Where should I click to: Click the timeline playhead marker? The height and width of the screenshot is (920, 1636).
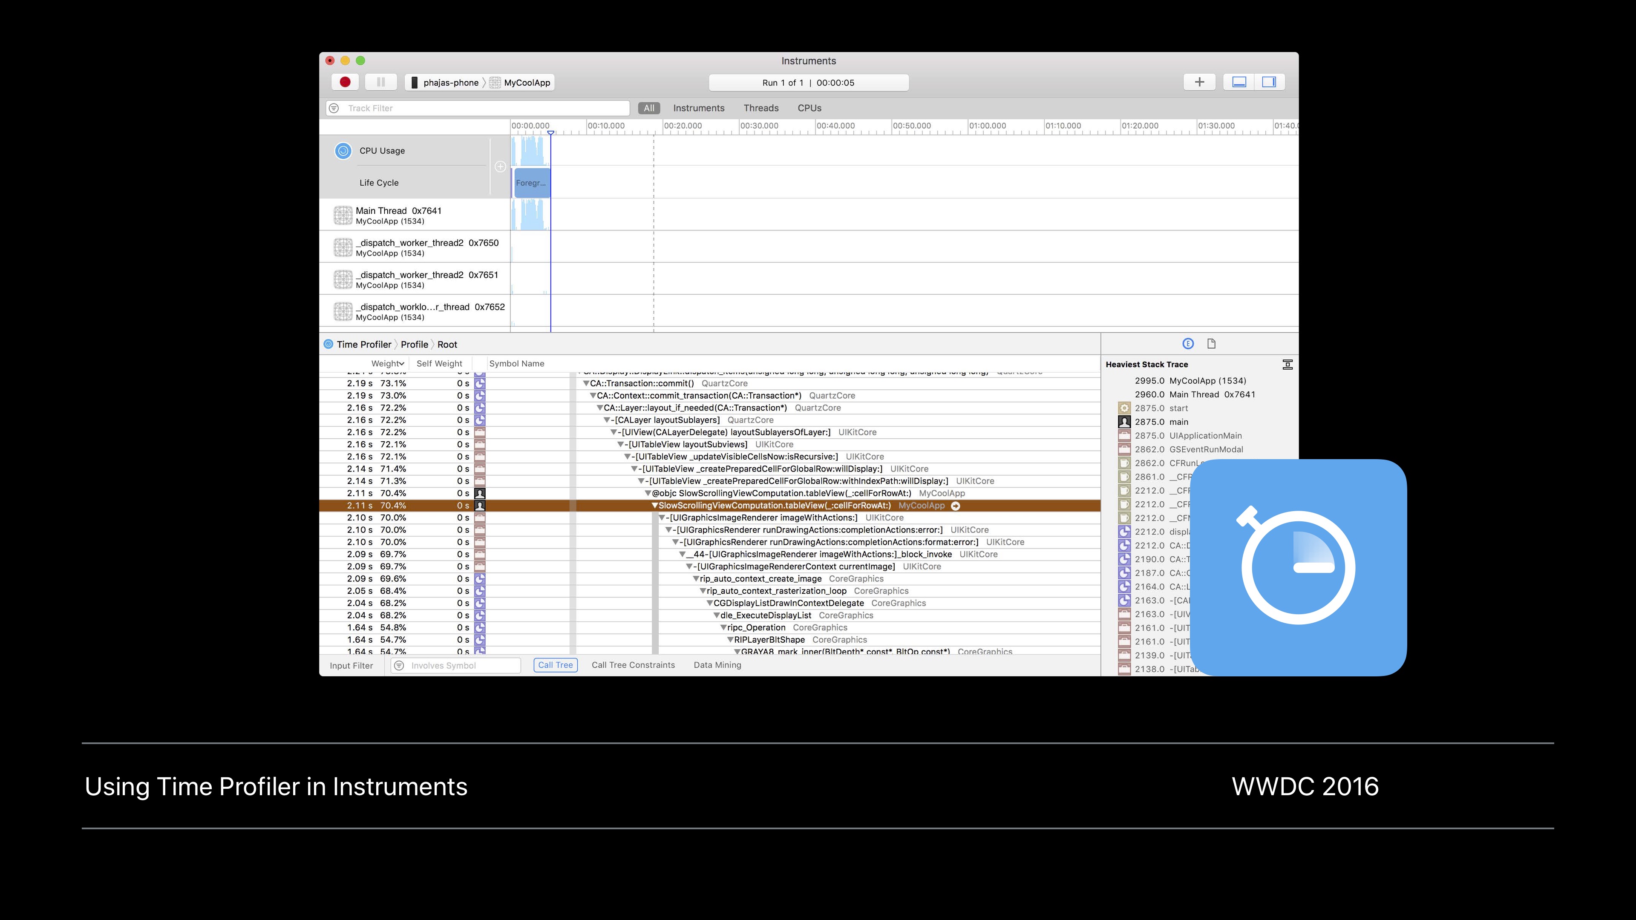[x=550, y=133]
